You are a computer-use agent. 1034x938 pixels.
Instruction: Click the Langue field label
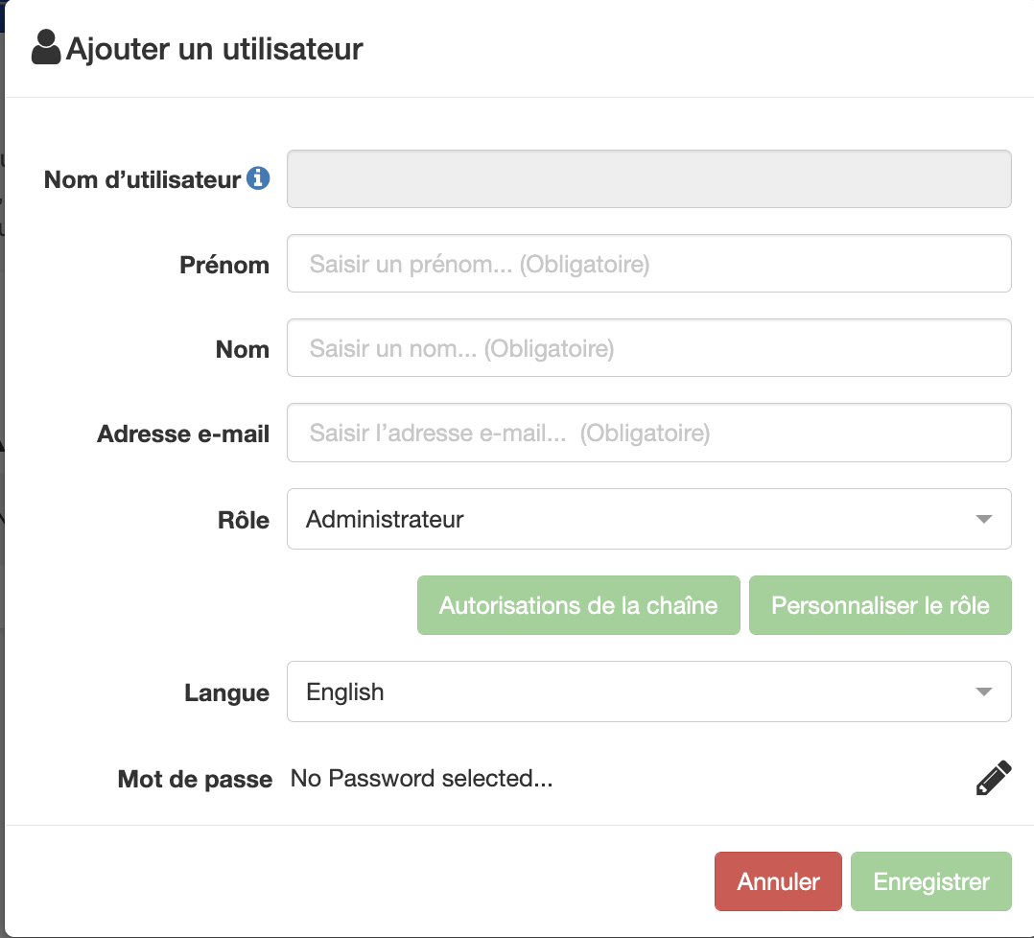(226, 692)
